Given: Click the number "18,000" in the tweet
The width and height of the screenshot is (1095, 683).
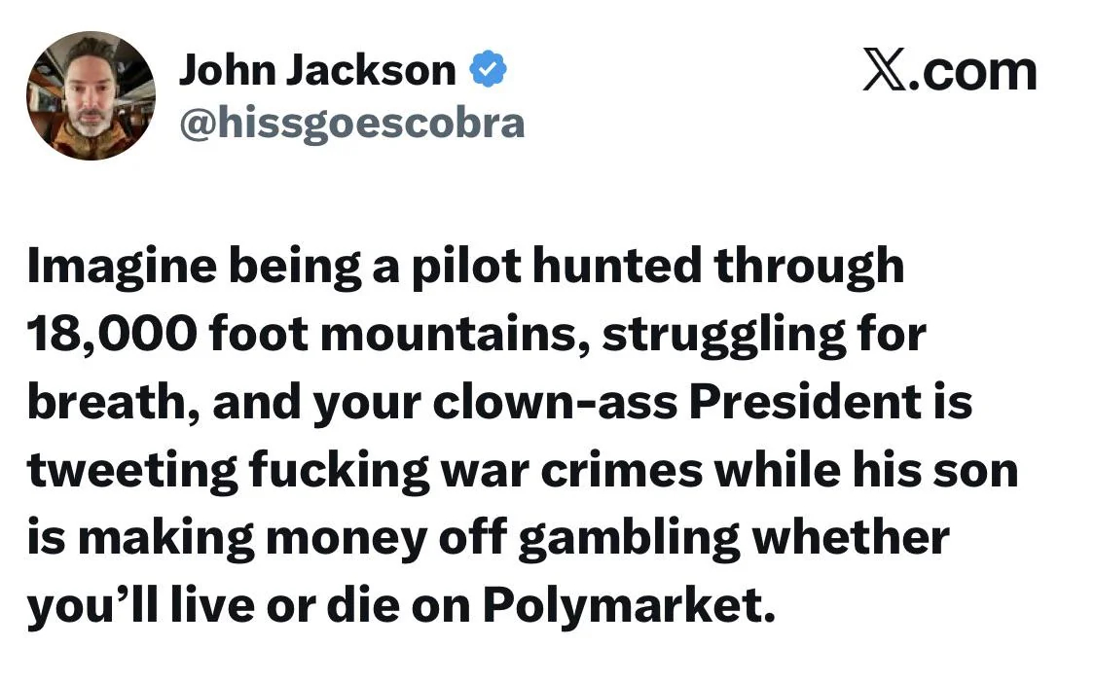Looking at the screenshot, I should pyautogui.click(x=108, y=335).
